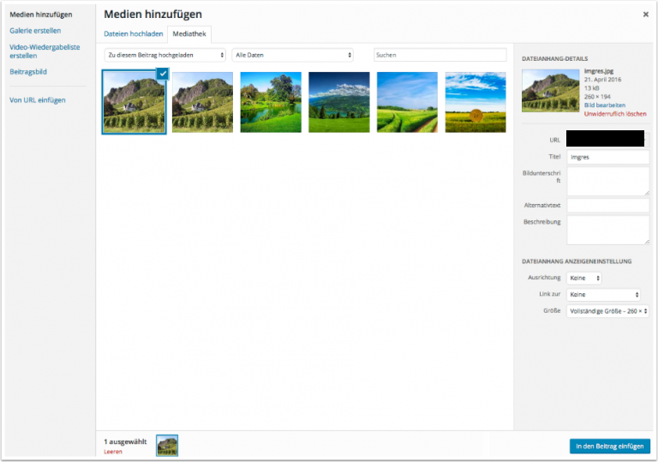Open the Alle Daten dropdown
The image size is (658, 462).
(x=292, y=55)
